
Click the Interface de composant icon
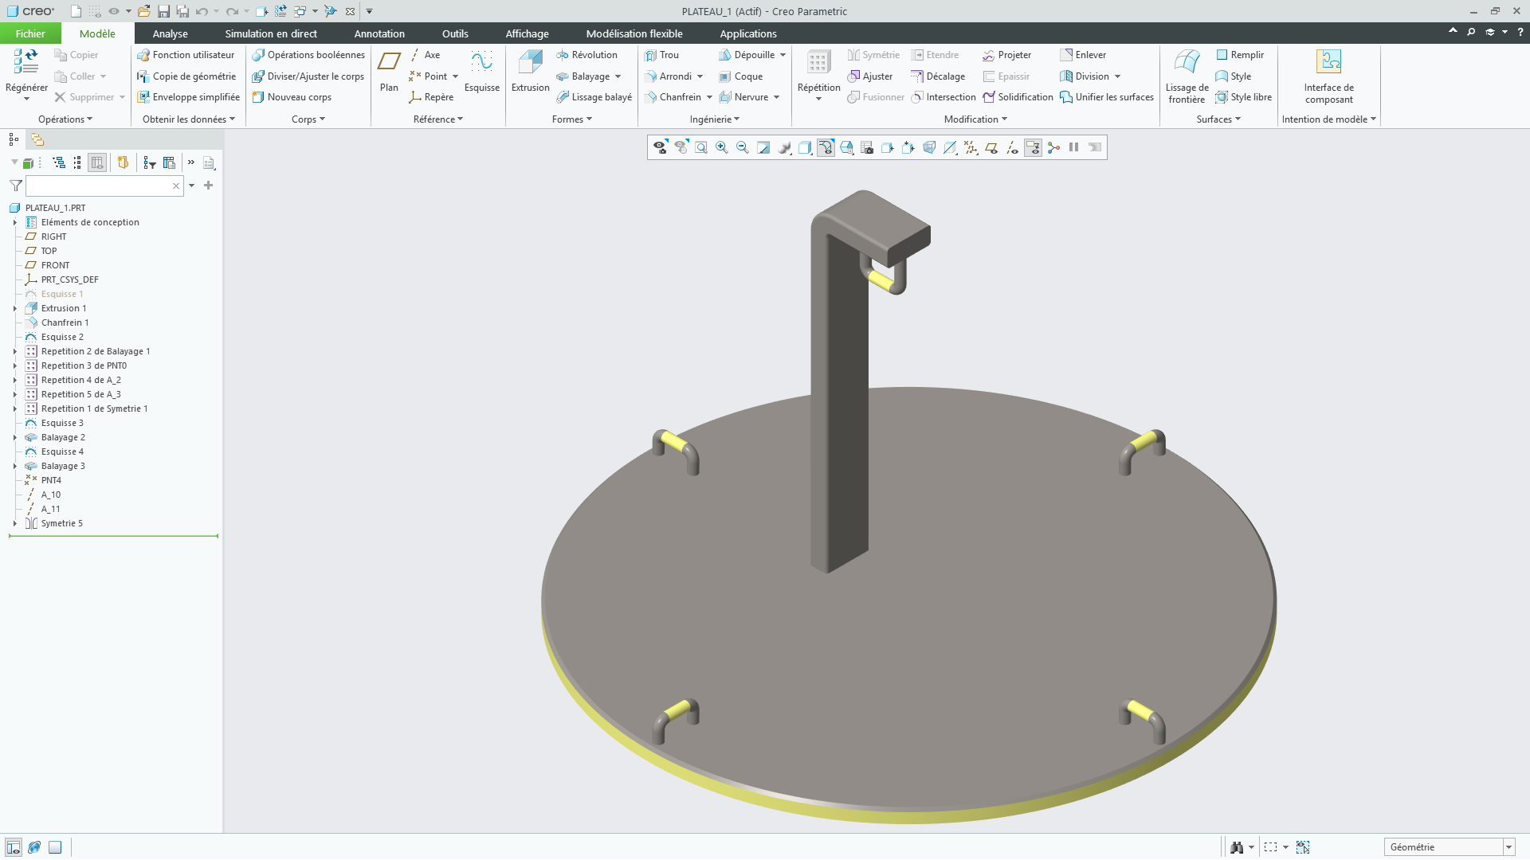pyautogui.click(x=1328, y=62)
